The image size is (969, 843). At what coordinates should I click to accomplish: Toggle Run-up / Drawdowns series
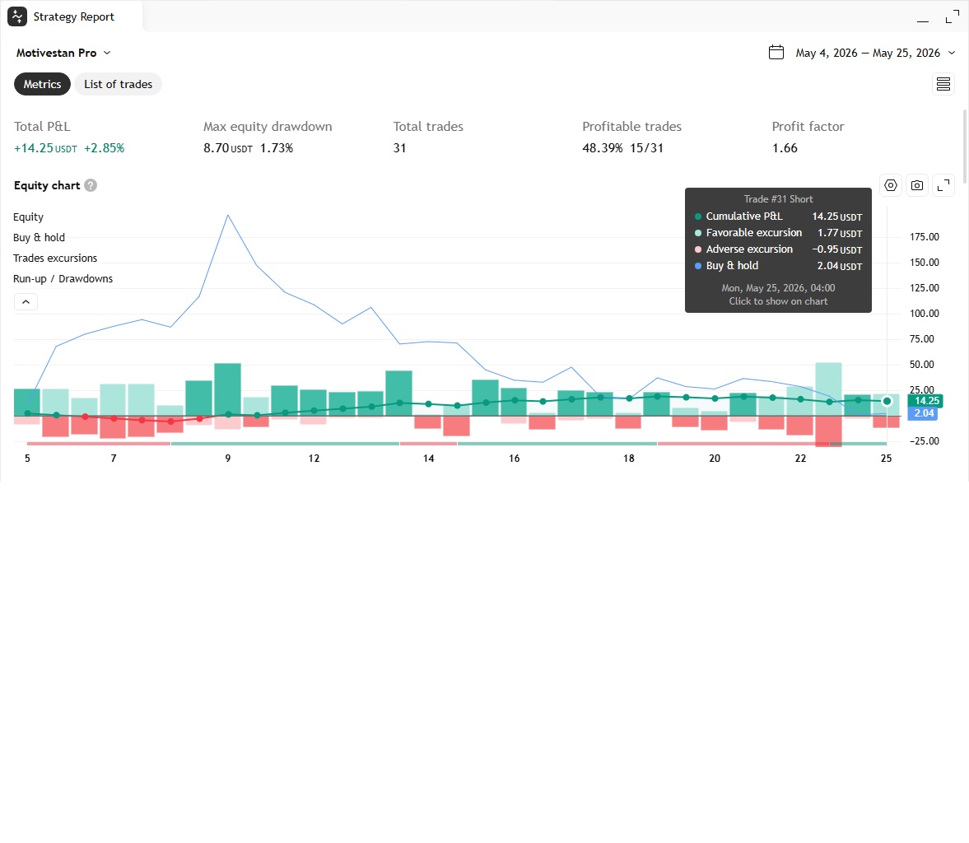click(x=63, y=279)
